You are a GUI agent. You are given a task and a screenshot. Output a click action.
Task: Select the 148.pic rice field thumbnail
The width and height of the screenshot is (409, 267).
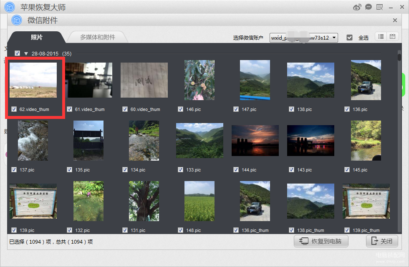click(199, 201)
